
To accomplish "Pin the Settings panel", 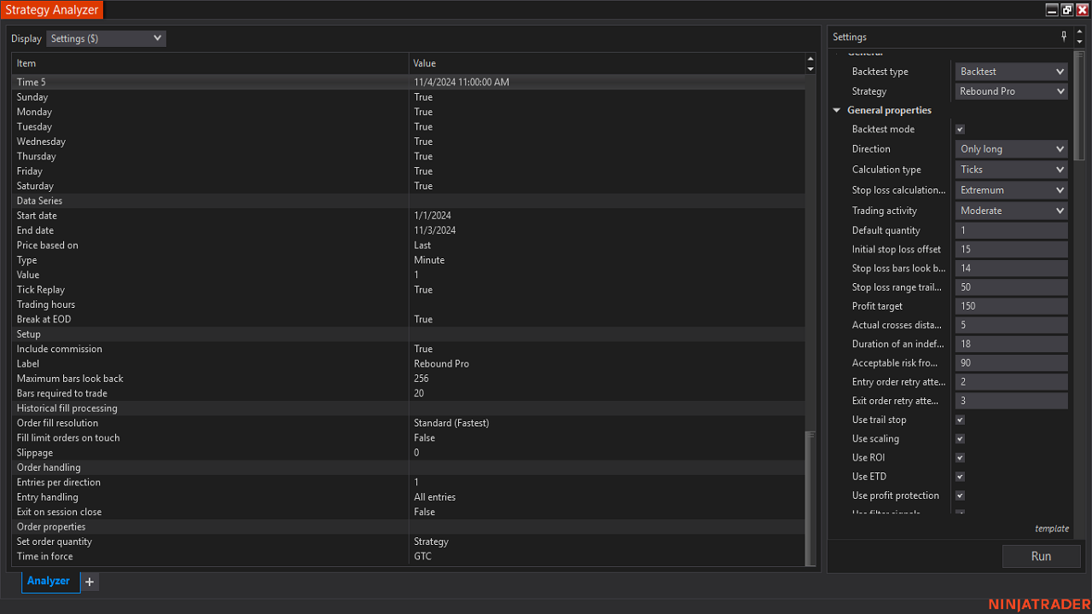I will click(1064, 37).
